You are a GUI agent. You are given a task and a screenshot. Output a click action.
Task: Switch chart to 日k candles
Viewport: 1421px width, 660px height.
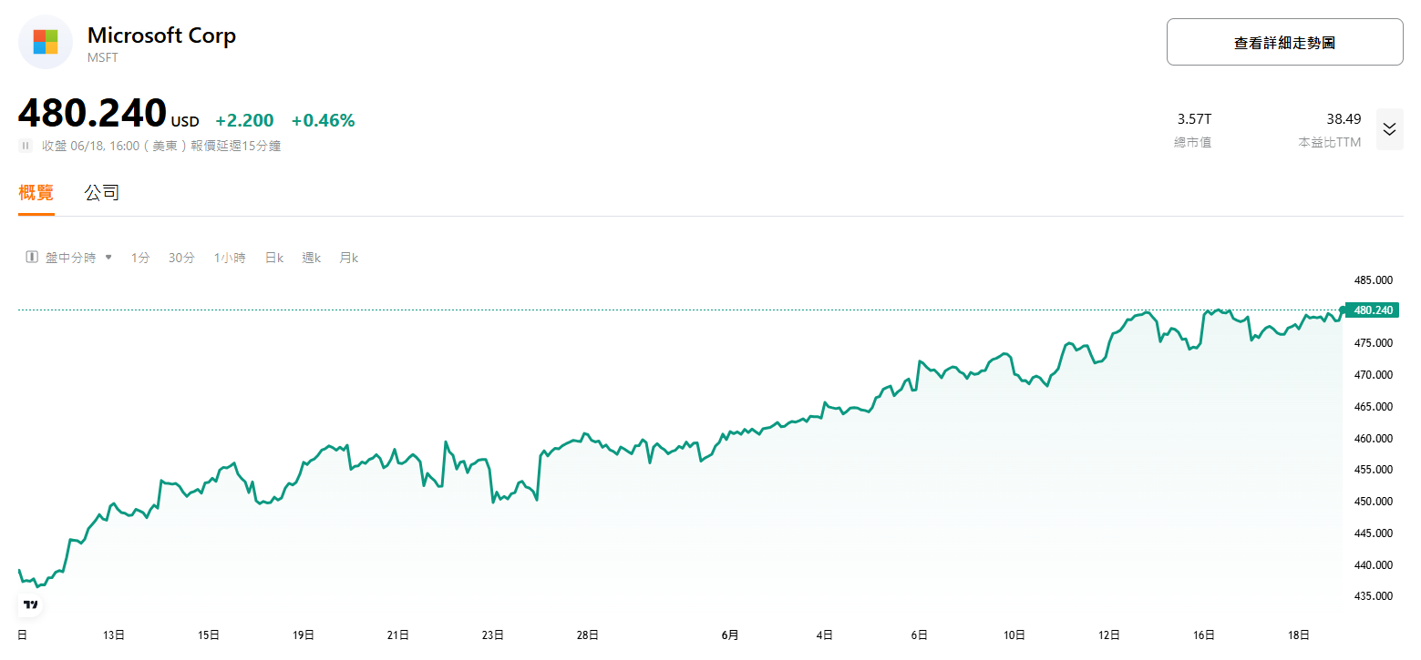click(x=274, y=258)
